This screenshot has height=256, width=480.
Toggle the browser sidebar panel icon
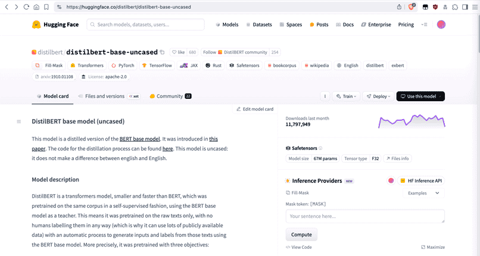[x=465, y=7]
